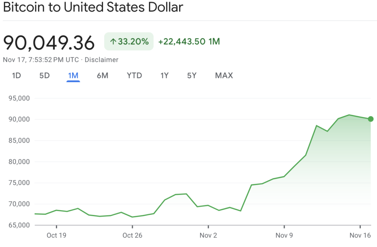Screen dimensions: 377x247
Task: Click the Oct 26 date label
Action: (x=132, y=235)
